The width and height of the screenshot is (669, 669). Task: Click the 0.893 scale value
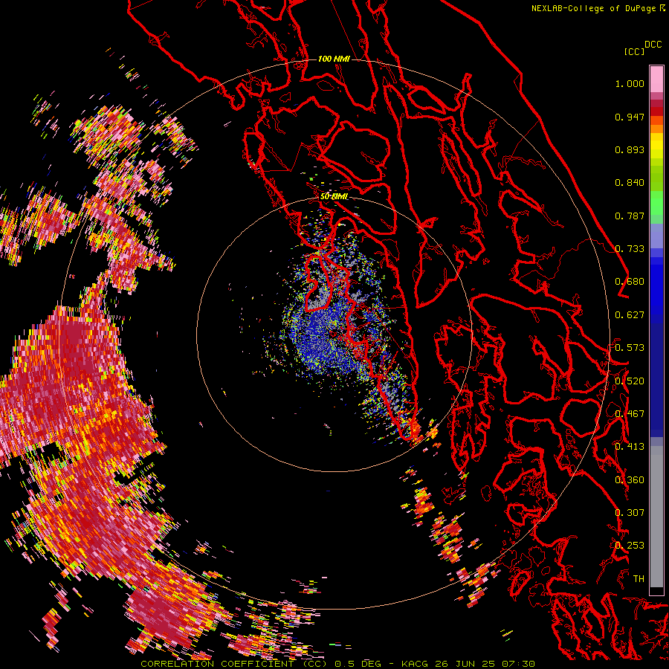pos(630,149)
